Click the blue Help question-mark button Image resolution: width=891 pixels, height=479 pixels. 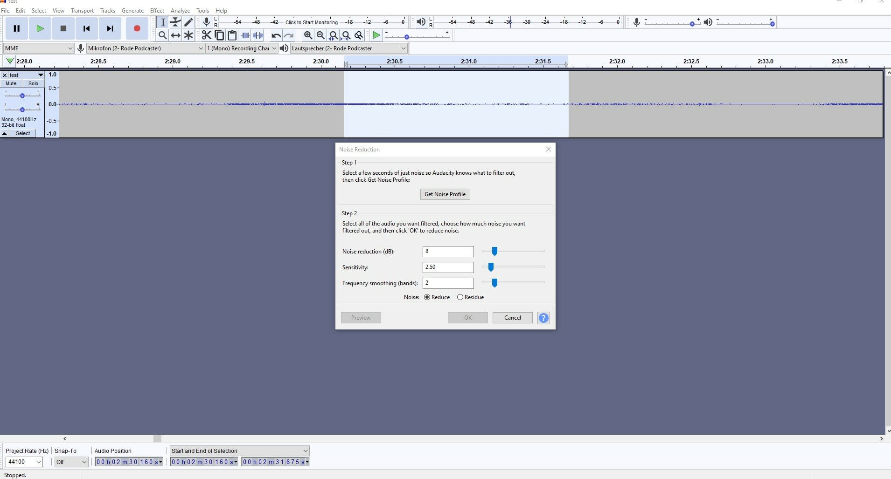543,318
